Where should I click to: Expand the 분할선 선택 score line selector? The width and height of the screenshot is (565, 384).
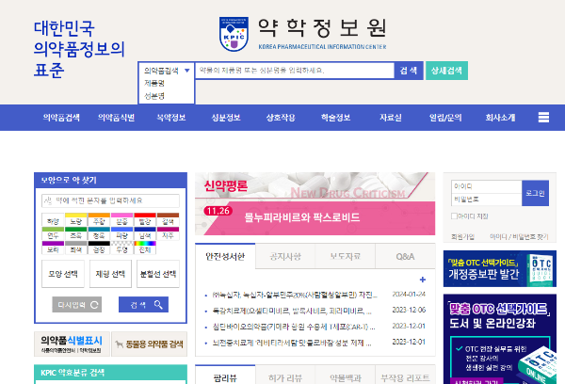(x=158, y=274)
